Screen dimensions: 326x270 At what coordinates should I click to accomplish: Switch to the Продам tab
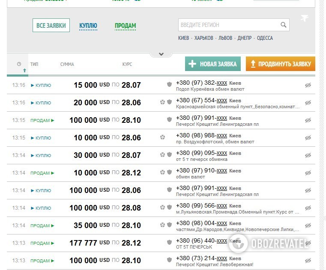pyautogui.click(x=125, y=26)
